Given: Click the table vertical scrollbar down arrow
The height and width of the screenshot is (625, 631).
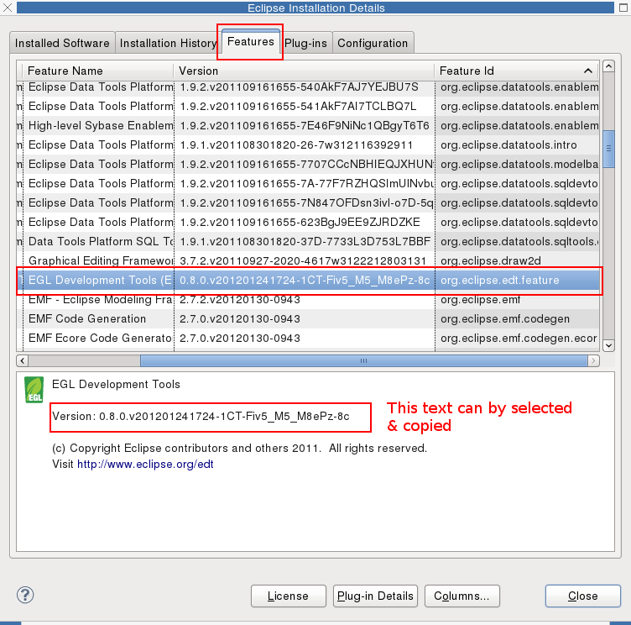Looking at the screenshot, I should tap(608, 345).
